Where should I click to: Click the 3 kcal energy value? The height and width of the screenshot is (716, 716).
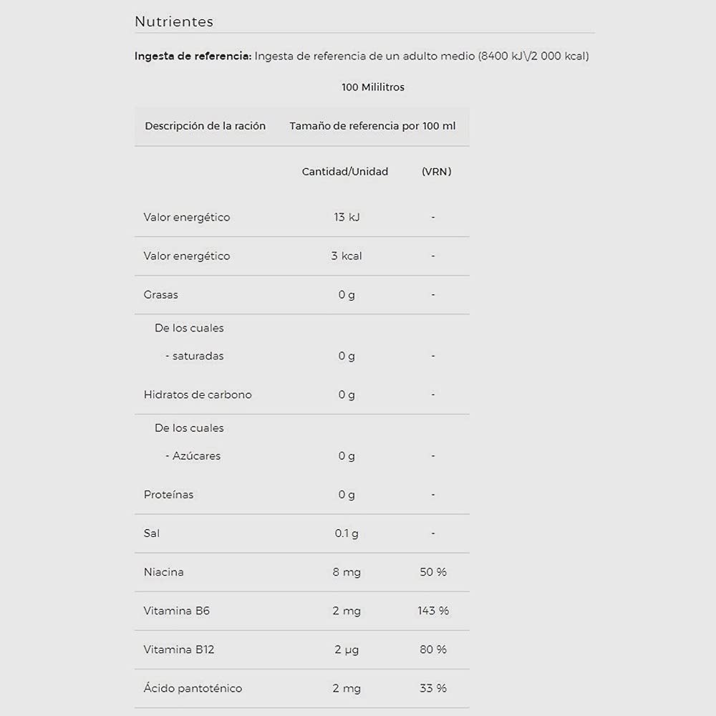tap(347, 256)
